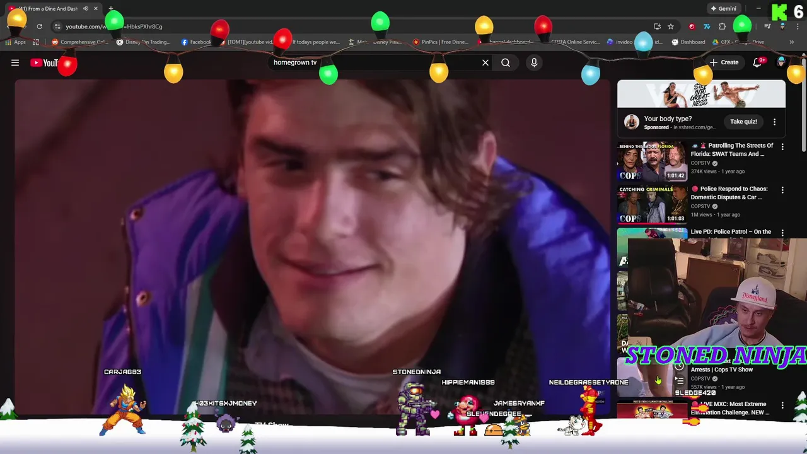Open the notifications bell
807x454 pixels.
click(758, 62)
